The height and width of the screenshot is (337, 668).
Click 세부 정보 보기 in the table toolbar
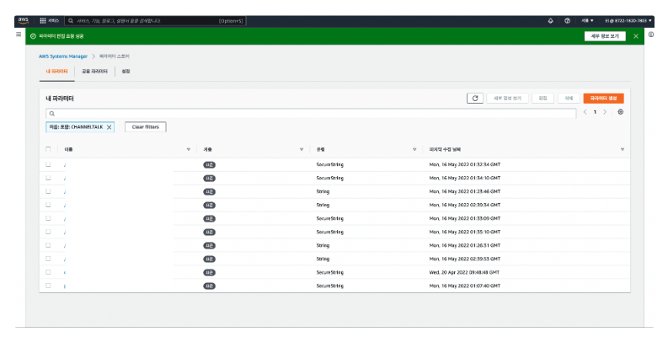507,99
